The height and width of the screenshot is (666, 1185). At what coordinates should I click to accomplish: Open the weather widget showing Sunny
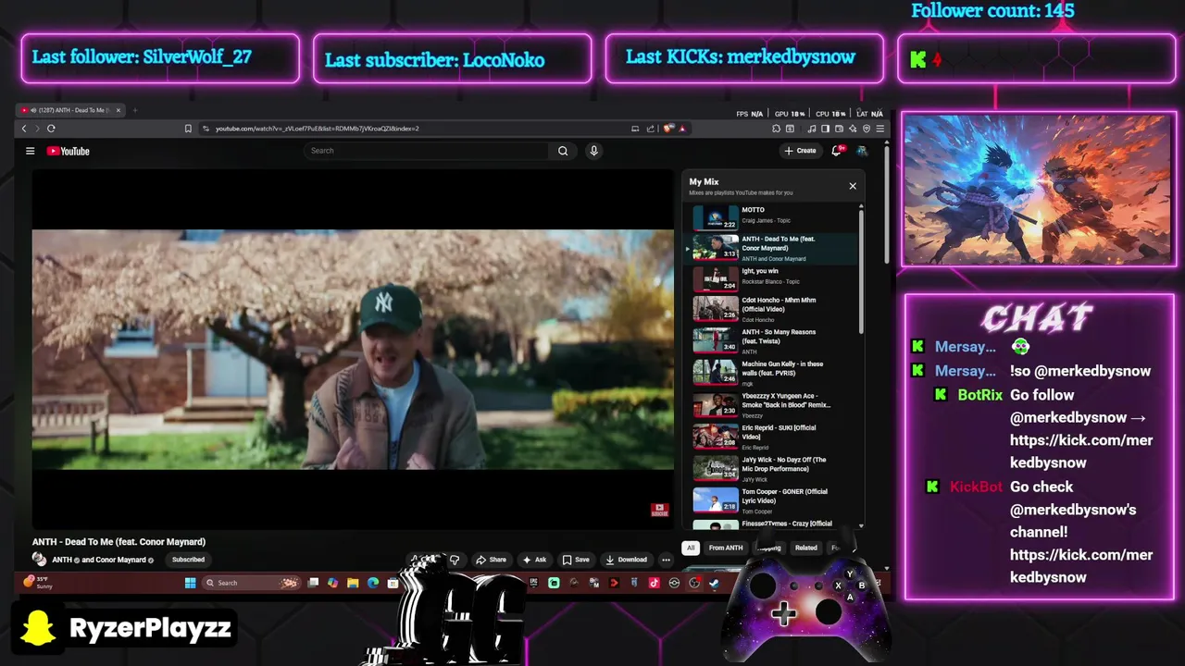point(39,583)
